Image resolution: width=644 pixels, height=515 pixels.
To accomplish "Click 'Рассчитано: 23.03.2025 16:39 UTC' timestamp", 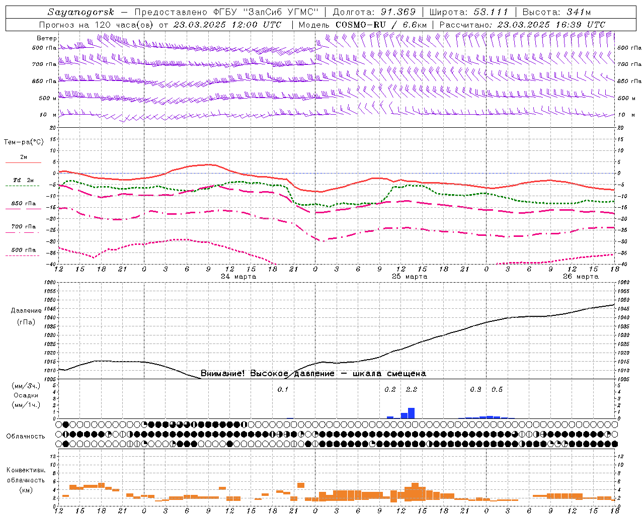I will 522,25.
